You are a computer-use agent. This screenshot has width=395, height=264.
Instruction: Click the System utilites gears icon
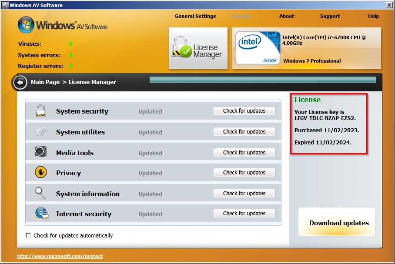[x=41, y=131]
